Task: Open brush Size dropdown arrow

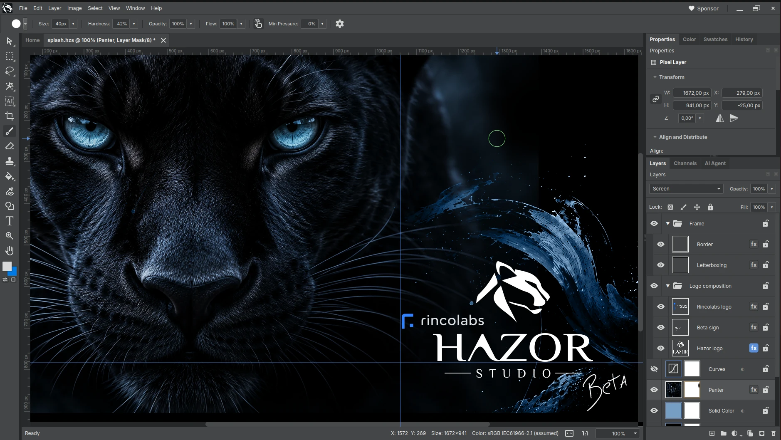Action: (x=73, y=24)
